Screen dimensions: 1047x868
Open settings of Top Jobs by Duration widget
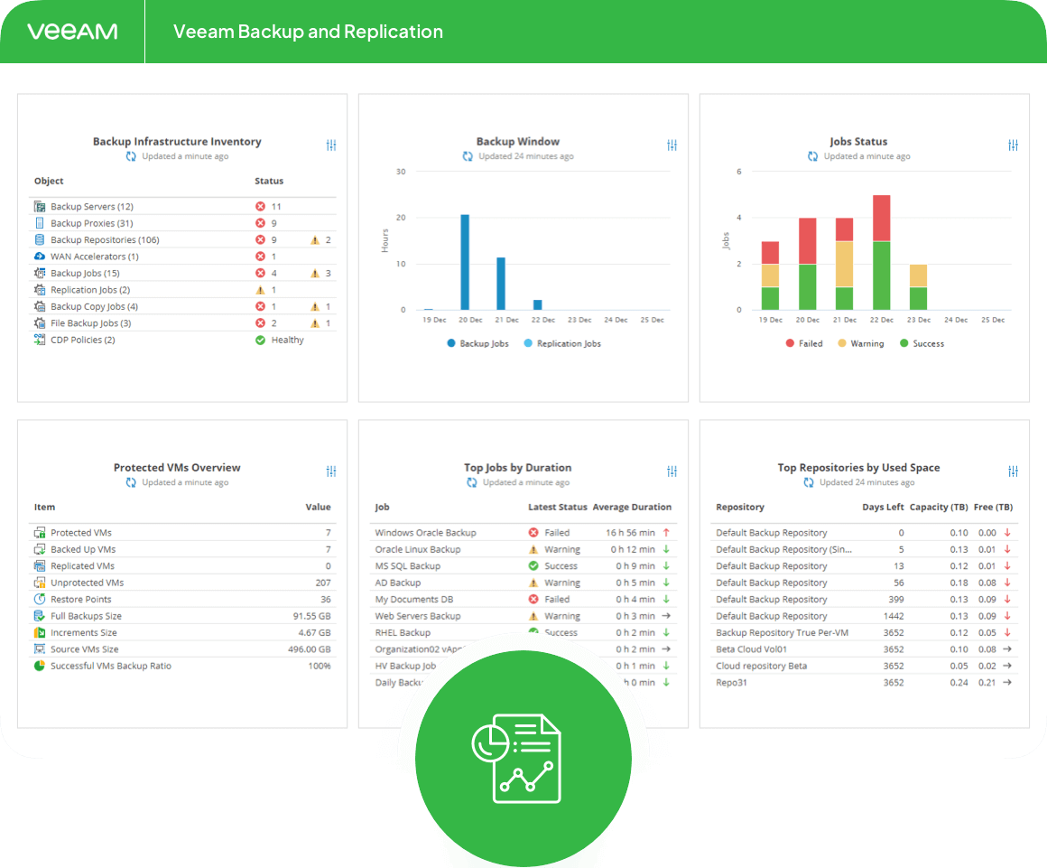672,471
